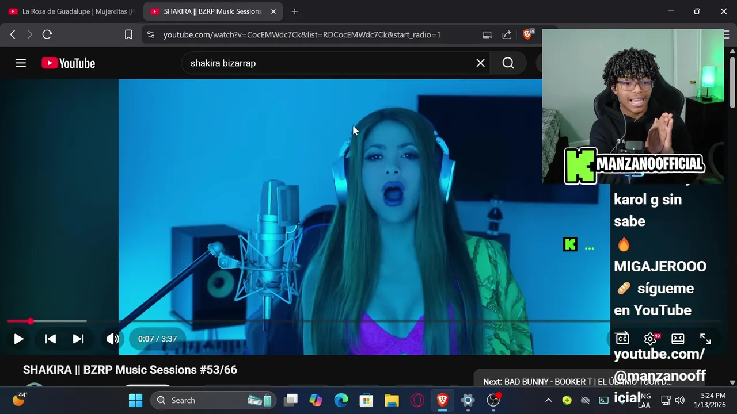Run the YouTube search magnifier button
Viewport: 737px width, 414px height.
(508, 63)
